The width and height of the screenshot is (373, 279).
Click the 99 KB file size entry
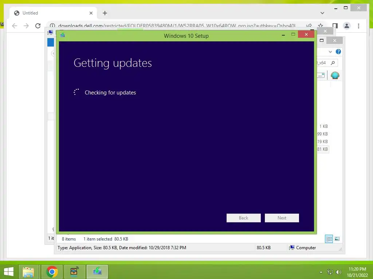323,134
